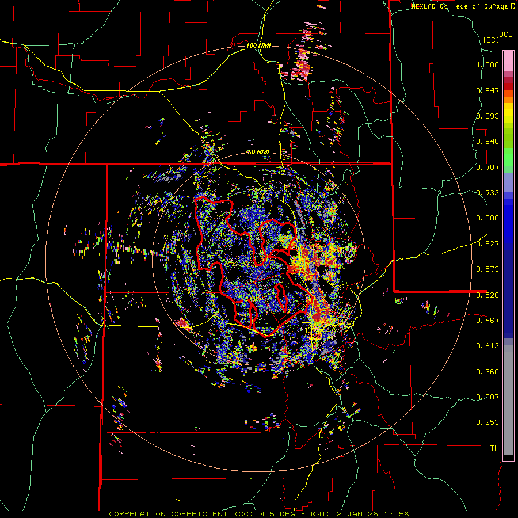518x518 pixels.
Task: Pick the gray swatch on the color scale
Action: [508, 400]
